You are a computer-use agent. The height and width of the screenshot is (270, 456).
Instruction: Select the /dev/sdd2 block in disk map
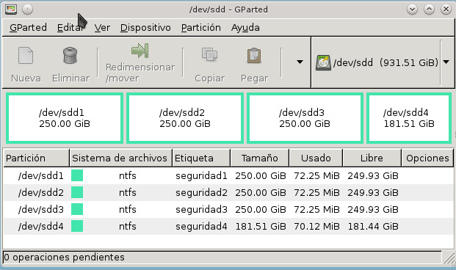185,118
